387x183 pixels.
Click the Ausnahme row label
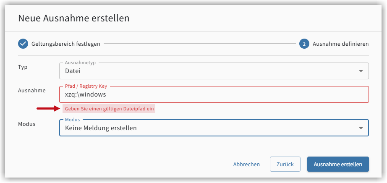coord(32,90)
